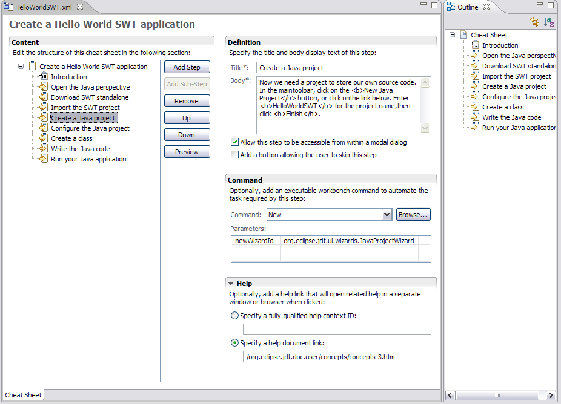Open the Command dropdown list
Image resolution: width=561 pixels, height=404 pixels.
click(x=387, y=215)
